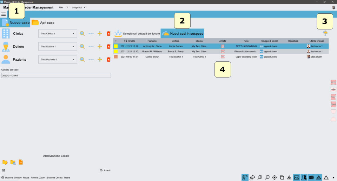Image resolution: width=337 pixels, height=181 pixels.
Task: Click orange status square of Carlos Brown row
Action: 116,57
